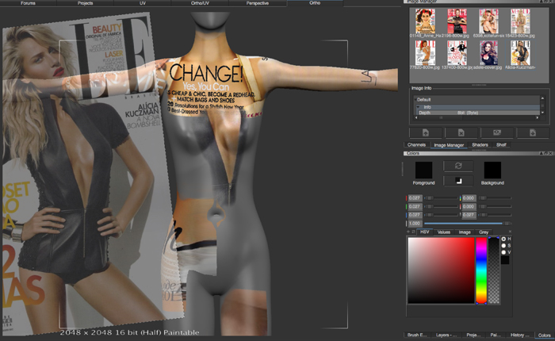Select the V radio button
Viewport: 555px width, 341px height.
(503, 252)
